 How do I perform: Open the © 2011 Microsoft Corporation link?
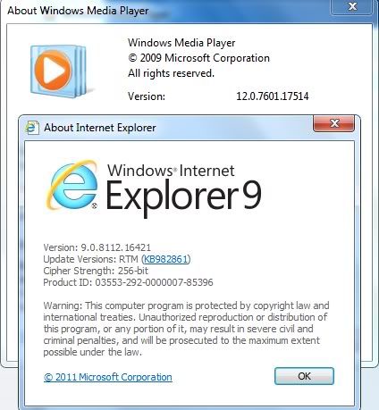coord(107,377)
